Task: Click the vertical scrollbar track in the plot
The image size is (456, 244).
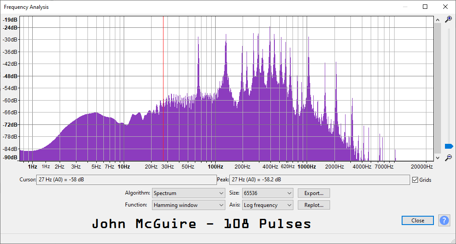Action: pyautogui.click(x=438, y=88)
